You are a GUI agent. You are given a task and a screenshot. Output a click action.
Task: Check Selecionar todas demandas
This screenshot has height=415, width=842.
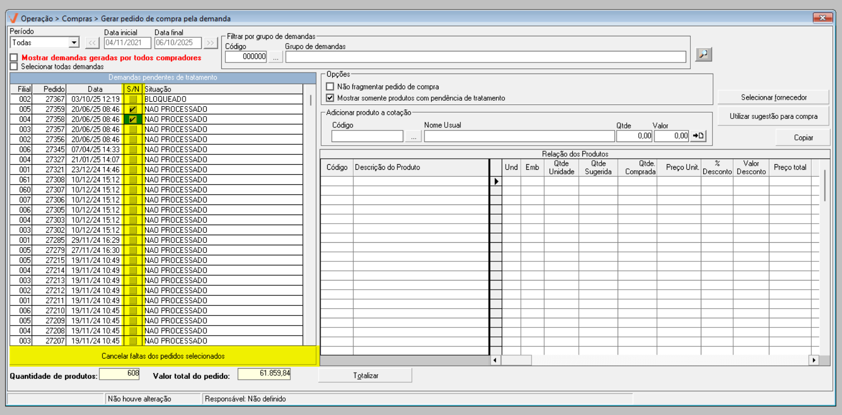pos(14,66)
